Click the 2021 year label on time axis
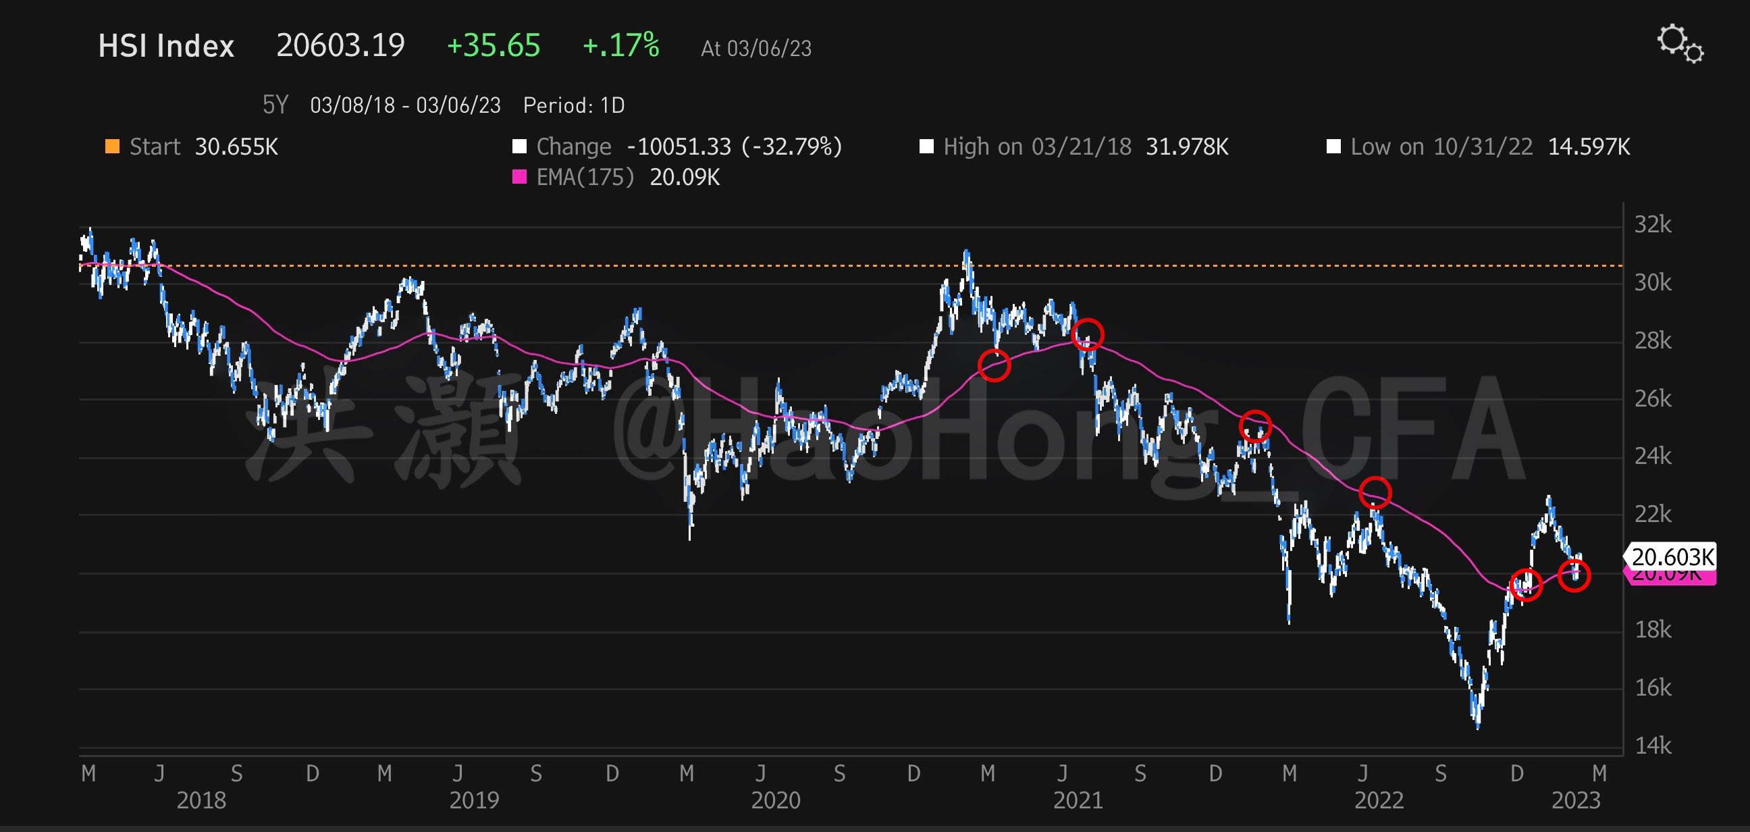Image resolution: width=1750 pixels, height=832 pixels. click(x=1078, y=800)
